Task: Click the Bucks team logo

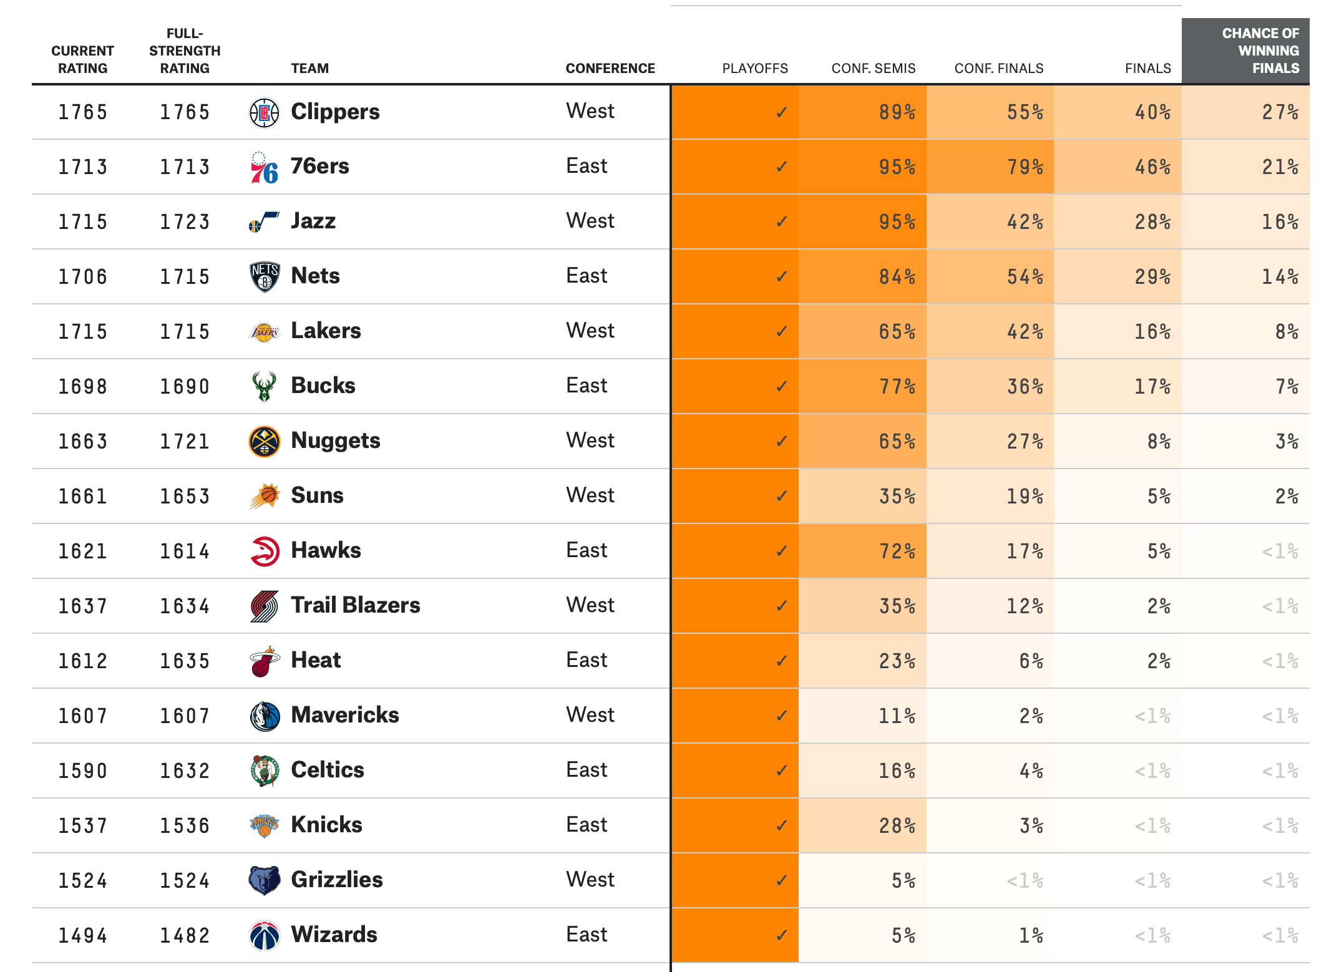Action: [264, 387]
